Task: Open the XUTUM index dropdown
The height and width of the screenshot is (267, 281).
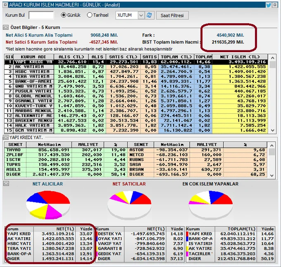Action: (x=141, y=15)
